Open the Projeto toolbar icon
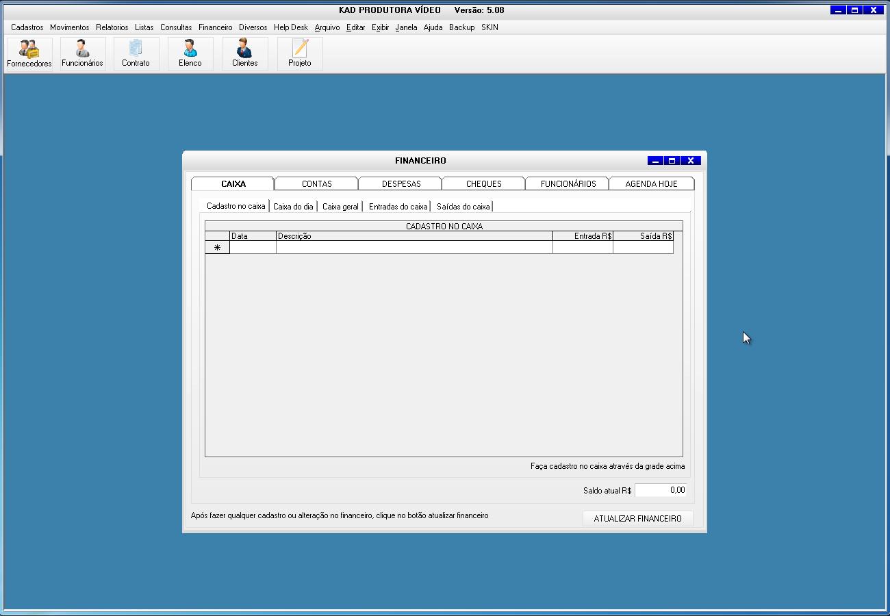This screenshot has height=616, width=890. click(300, 54)
